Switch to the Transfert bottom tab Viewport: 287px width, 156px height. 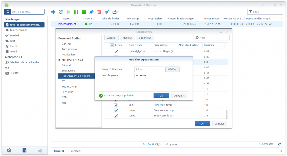pos(75,151)
